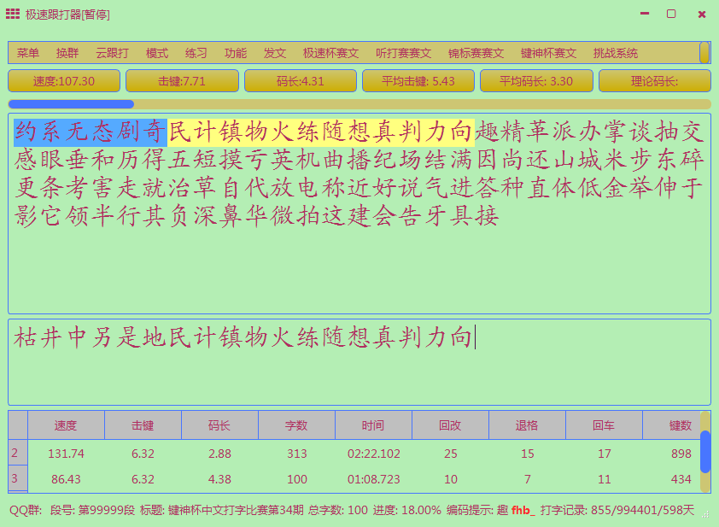
Task: Open the 极速杯赛文 menu
Action: pos(330,53)
